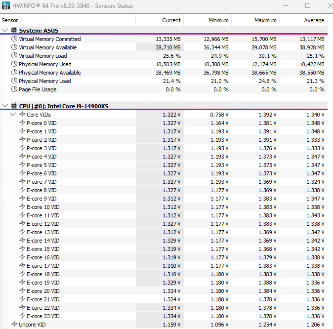
Task: Select the E-core 13 VID row label
Action: point(43,232)
